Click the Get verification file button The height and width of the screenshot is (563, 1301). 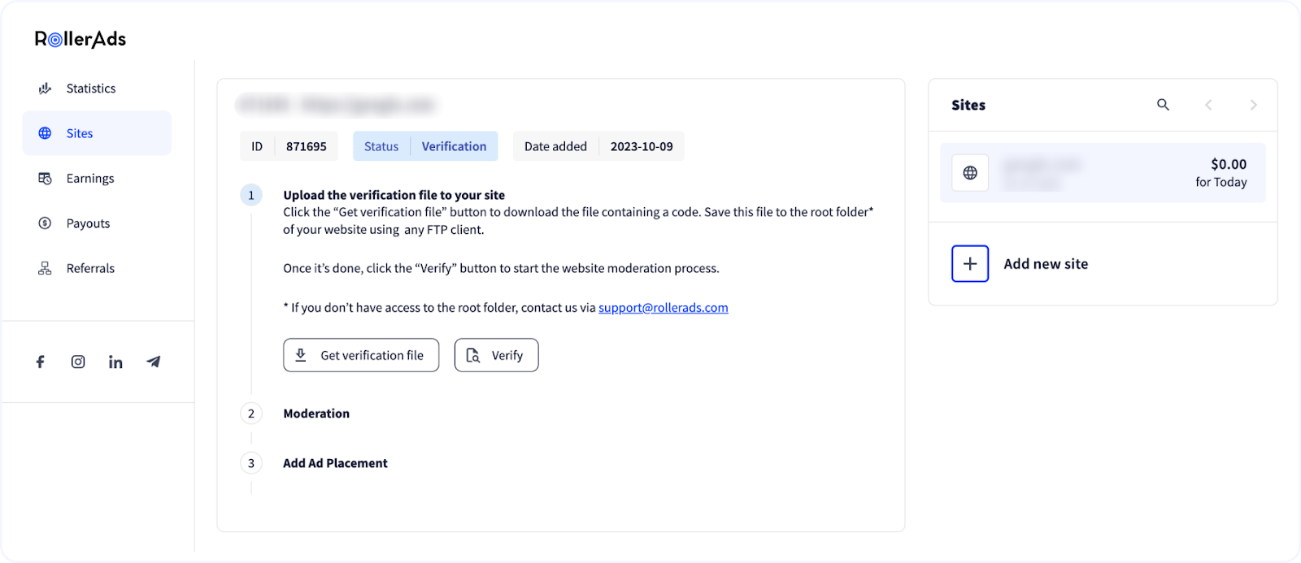(361, 355)
